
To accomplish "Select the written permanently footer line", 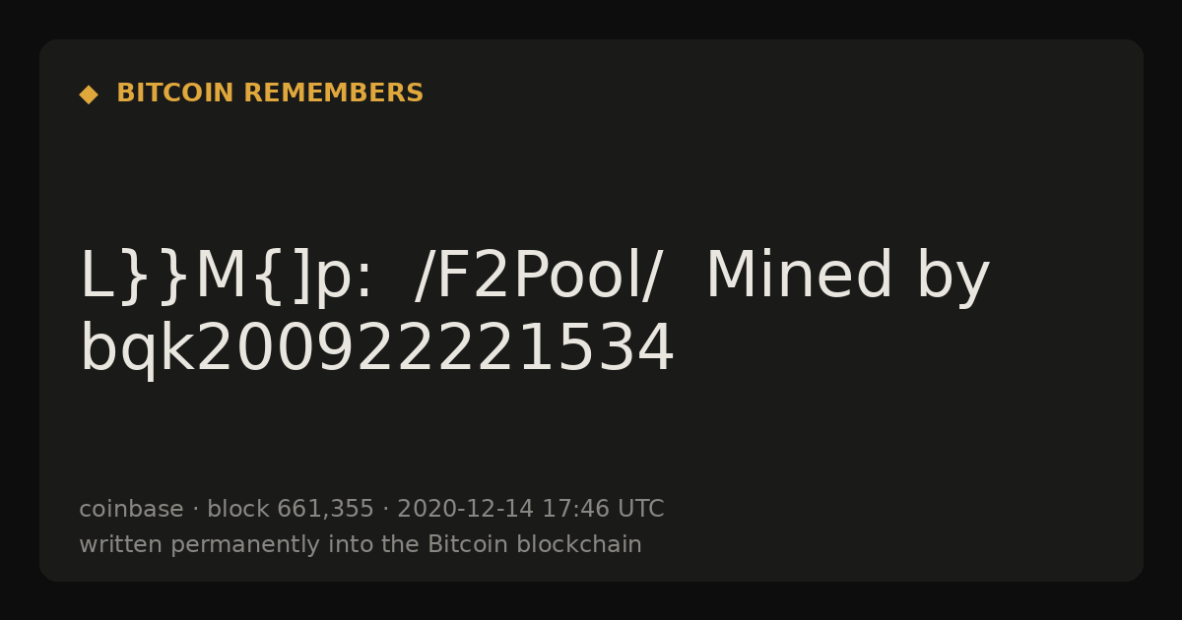I will (361, 545).
